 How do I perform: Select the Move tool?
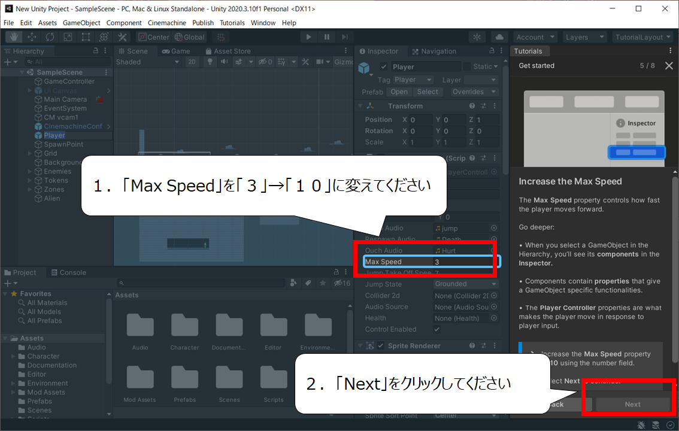click(32, 37)
